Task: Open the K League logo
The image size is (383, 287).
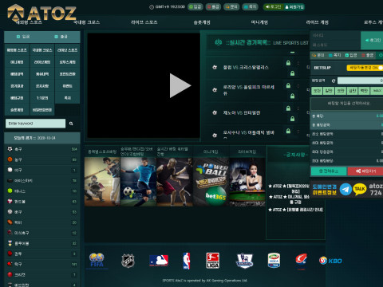Action: [302, 260]
